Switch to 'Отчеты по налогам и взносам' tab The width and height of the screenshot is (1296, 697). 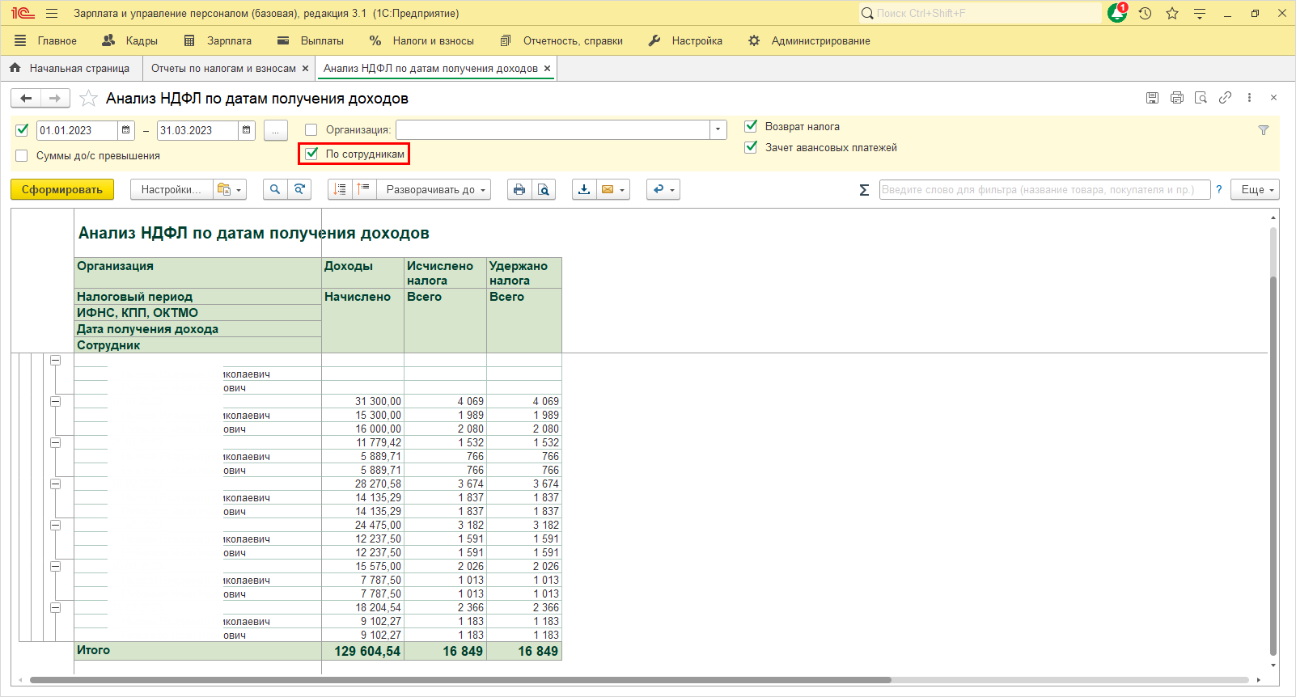pos(223,69)
